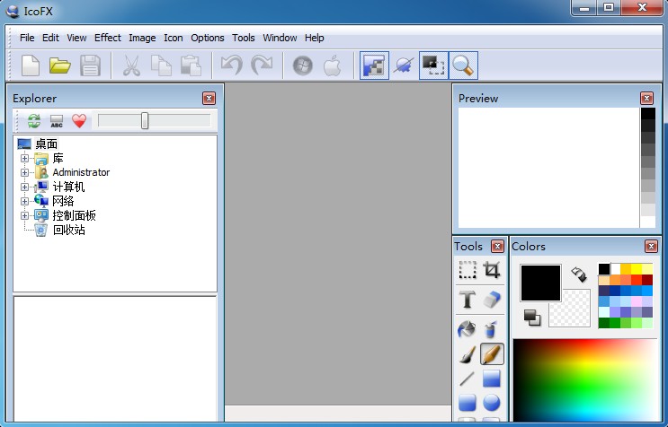Click the transparent background color box

[574, 314]
